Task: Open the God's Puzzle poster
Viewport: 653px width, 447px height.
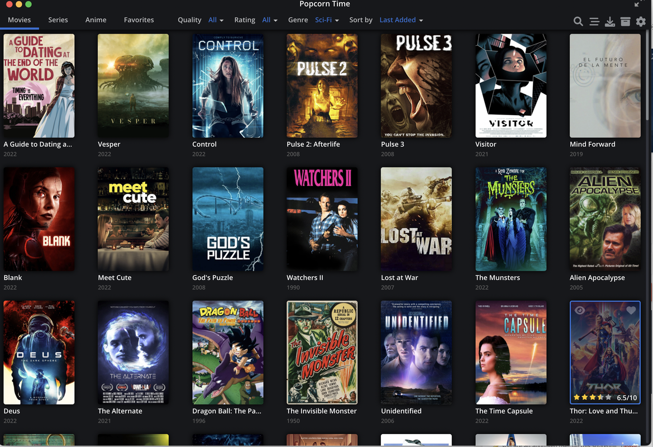Action: coord(228,219)
